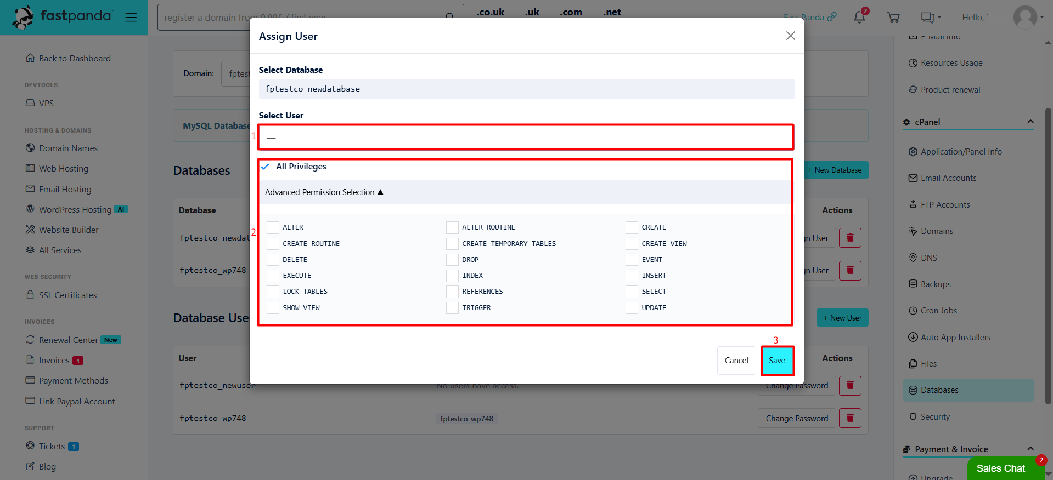
Task: Click the domain search magnifier icon
Action: [449, 17]
